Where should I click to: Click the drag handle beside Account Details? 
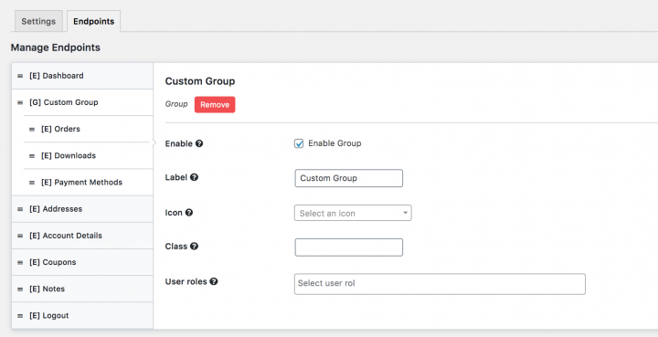(20, 236)
